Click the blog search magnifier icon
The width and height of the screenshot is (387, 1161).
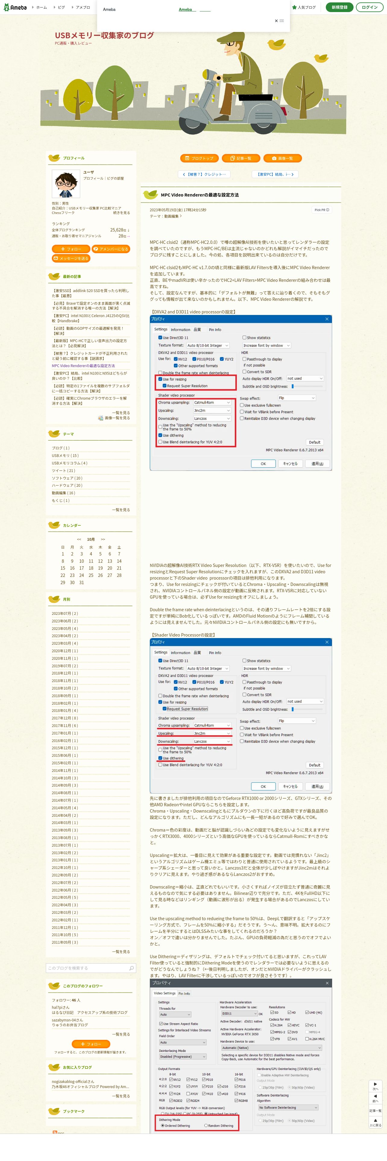131,968
